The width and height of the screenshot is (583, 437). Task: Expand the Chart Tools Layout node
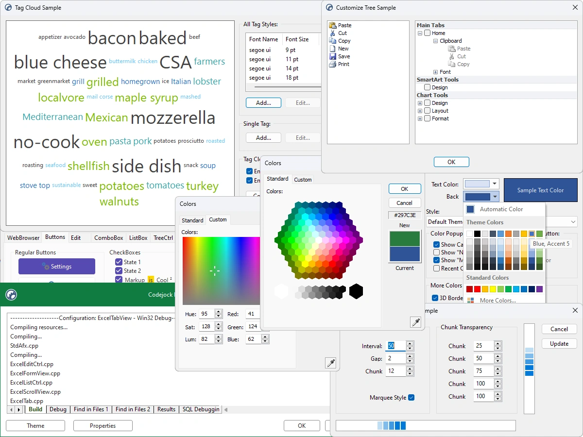pos(420,111)
